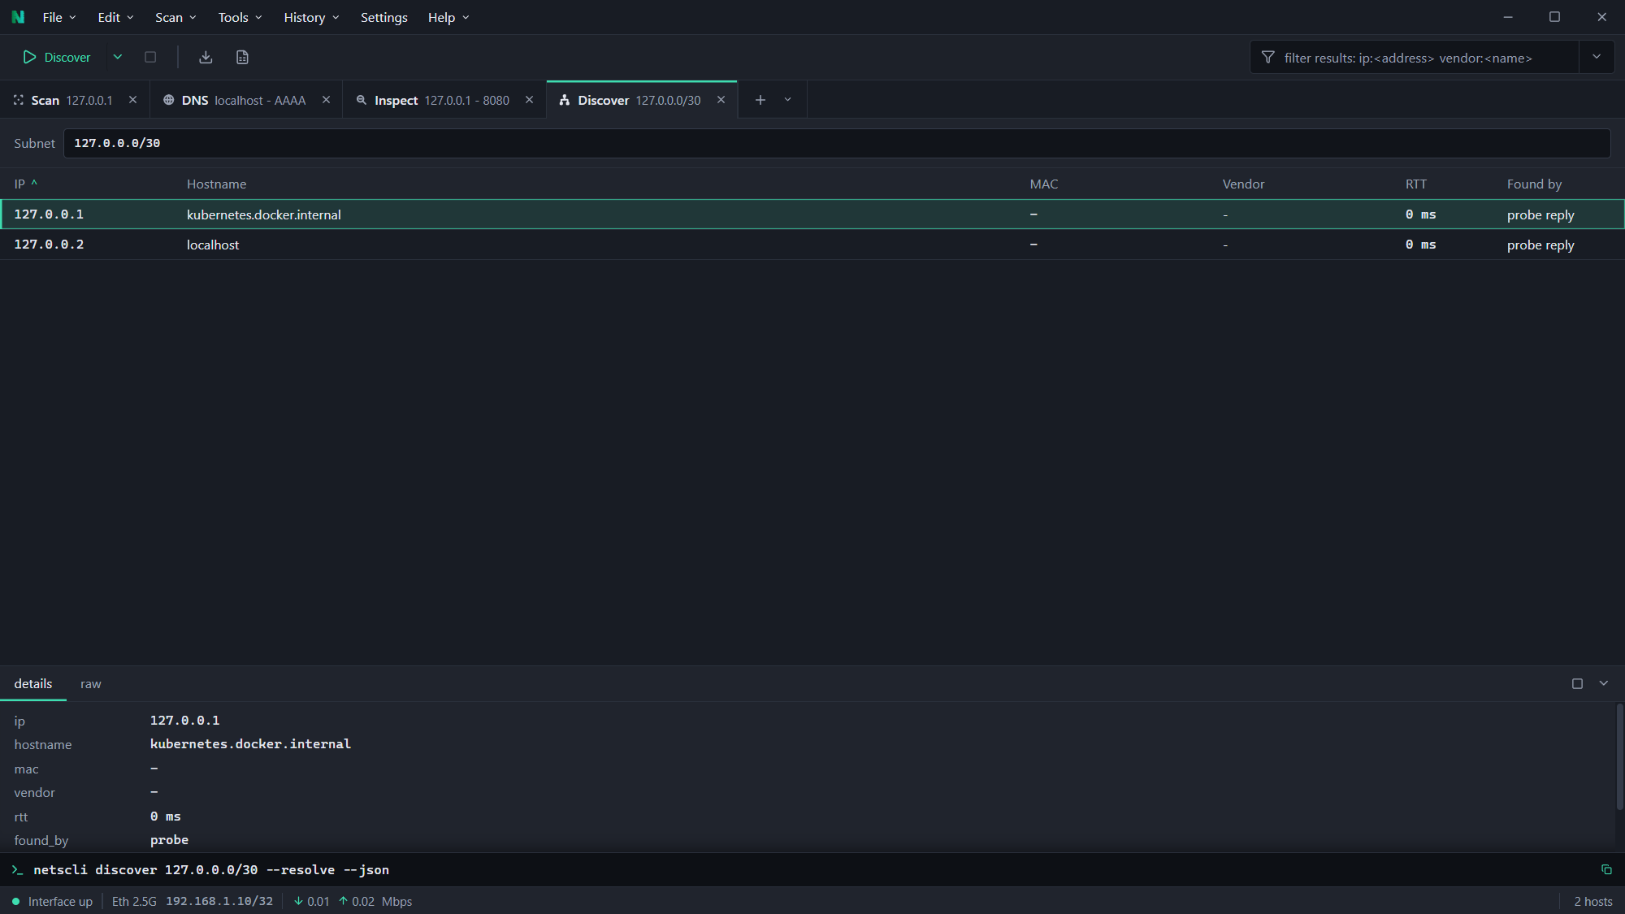Click the green N app logo

18,17
